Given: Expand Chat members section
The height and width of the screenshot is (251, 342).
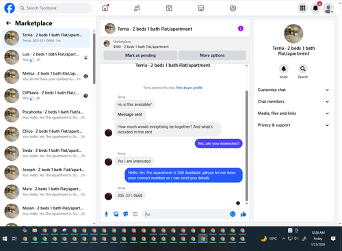Looking at the screenshot, I should 293,102.
